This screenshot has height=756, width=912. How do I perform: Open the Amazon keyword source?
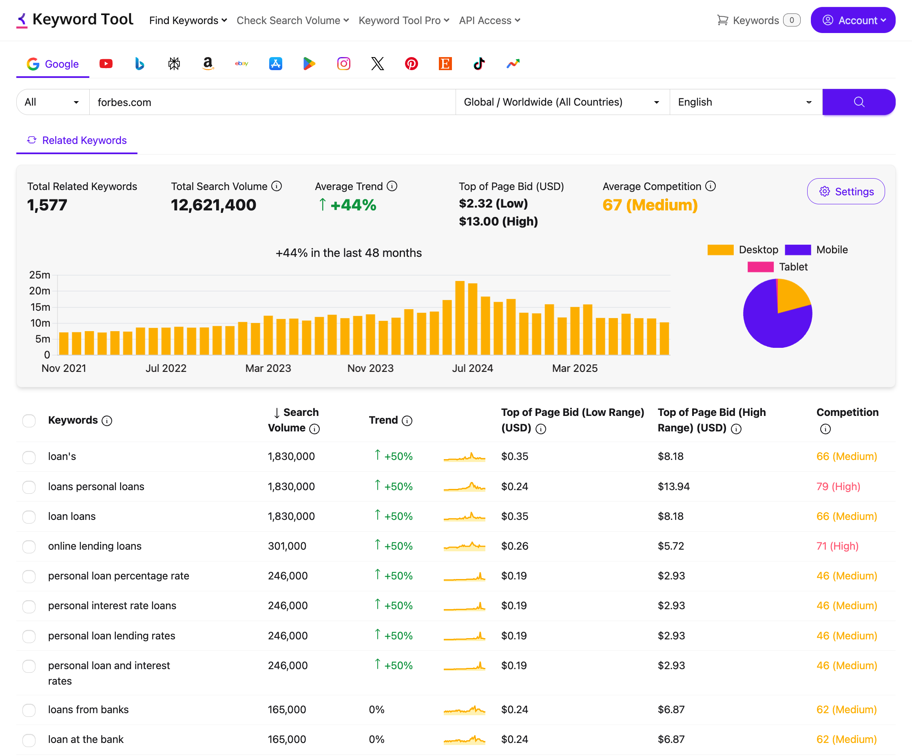tap(208, 63)
